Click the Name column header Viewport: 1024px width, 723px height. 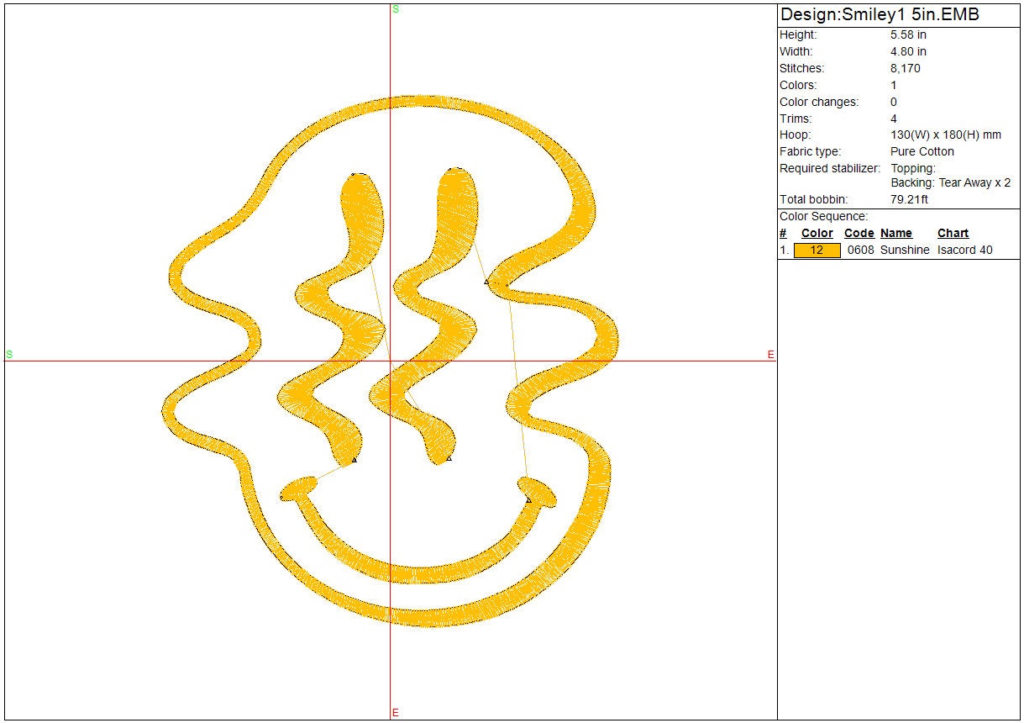tap(895, 233)
